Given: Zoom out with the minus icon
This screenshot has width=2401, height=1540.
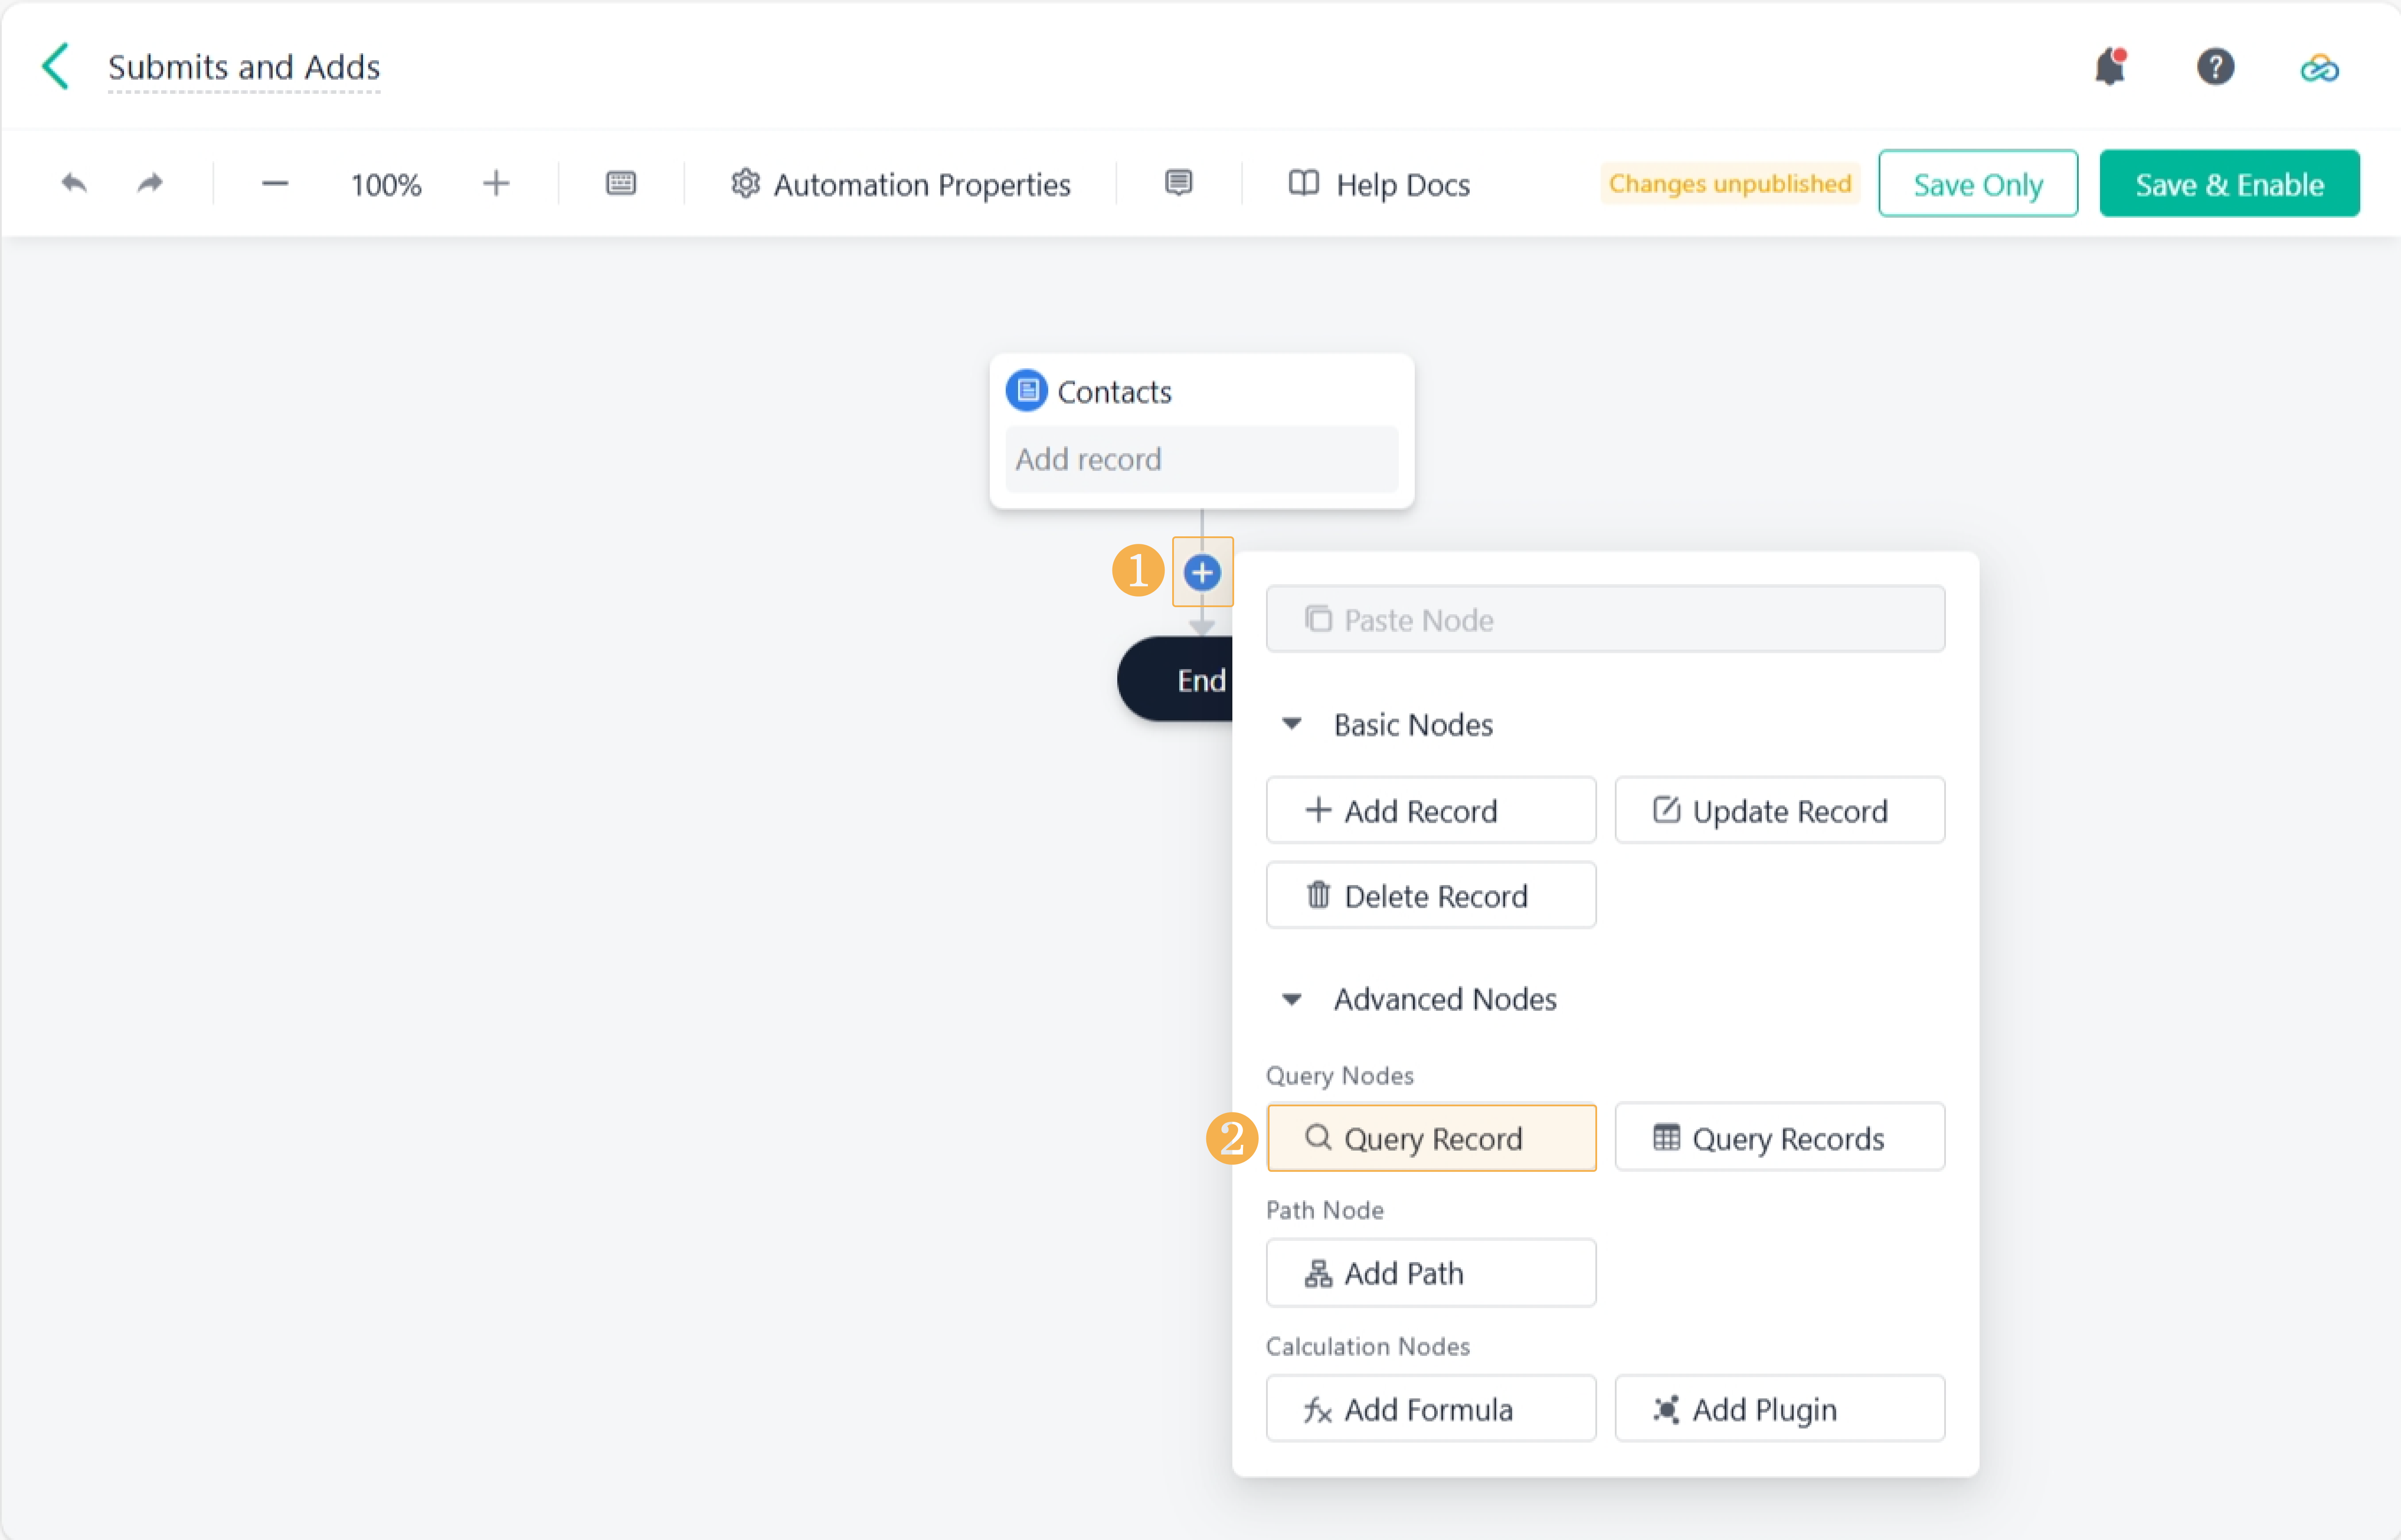Looking at the screenshot, I should [x=275, y=184].
